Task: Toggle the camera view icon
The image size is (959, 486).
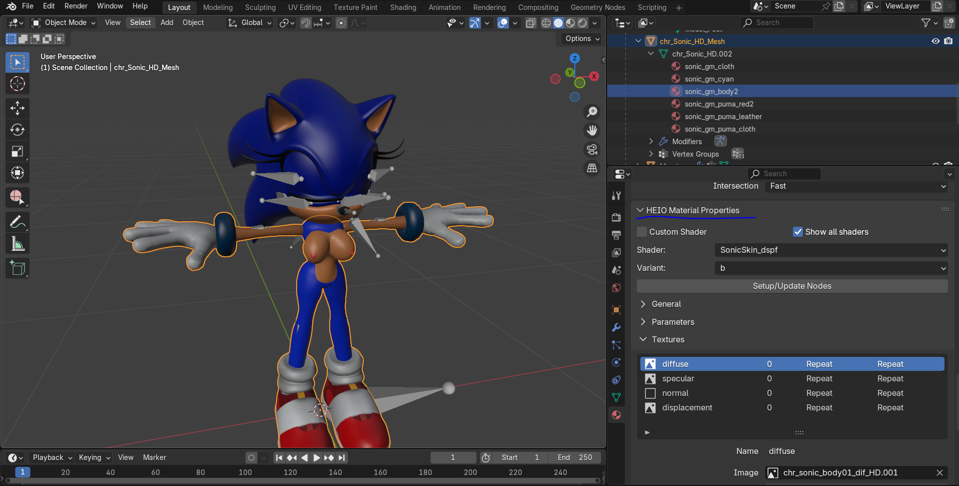Action: tap(592, 149)
